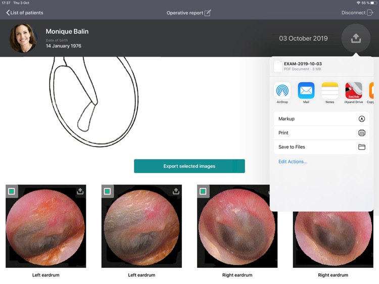Share the PDF via AirDrop
Screen dimensions: 379x284
tap(282, 93)
